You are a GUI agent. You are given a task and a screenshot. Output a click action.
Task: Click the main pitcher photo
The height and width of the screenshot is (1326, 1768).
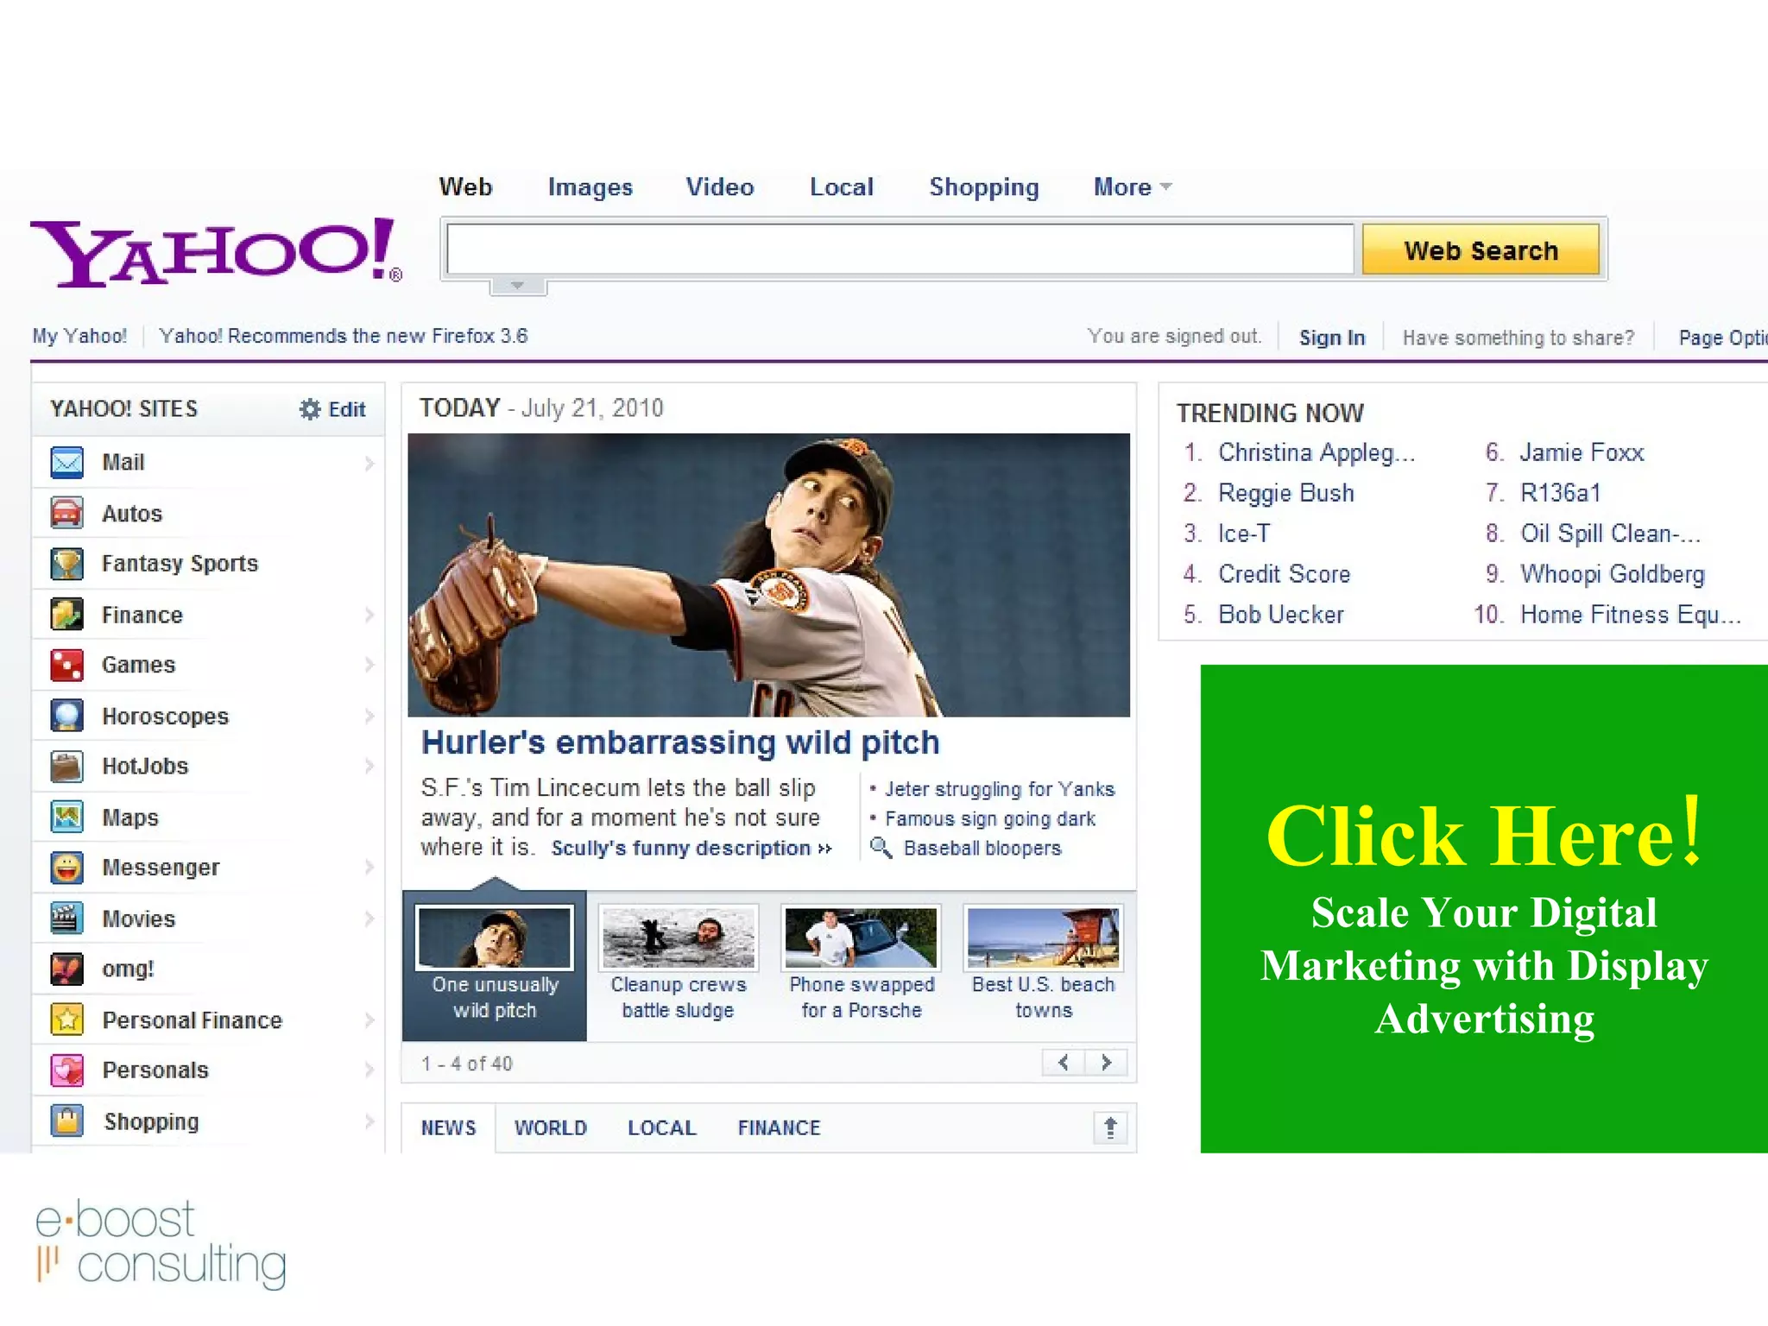coord(768,575)
